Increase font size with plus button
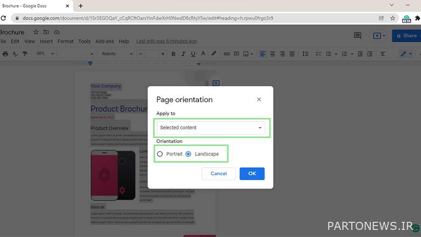 pos(163,54)
